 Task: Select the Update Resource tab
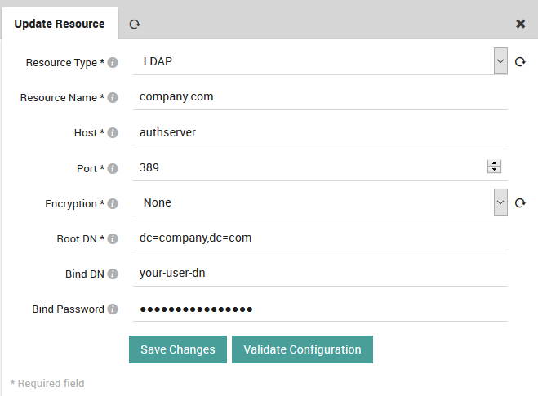(60, 24)
